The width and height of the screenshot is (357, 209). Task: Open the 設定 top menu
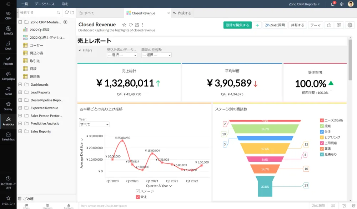65,4
